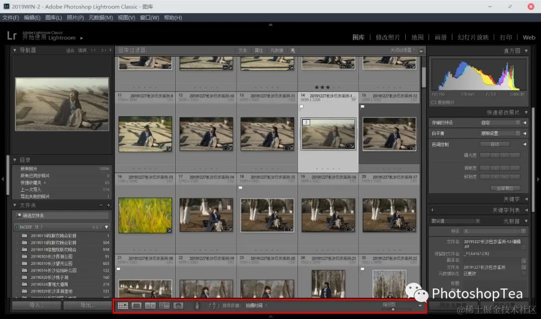Collapse the left panel group arrow
Image resolution: width=541 pixels, height=319 pixels.
[3, 179]
